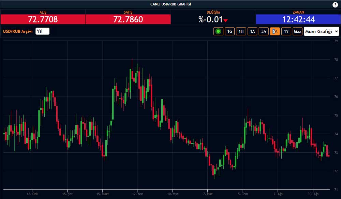Click the 10. Mys date axis label
The width and height of the screenshot is (341, 199).
click(173, 194)
